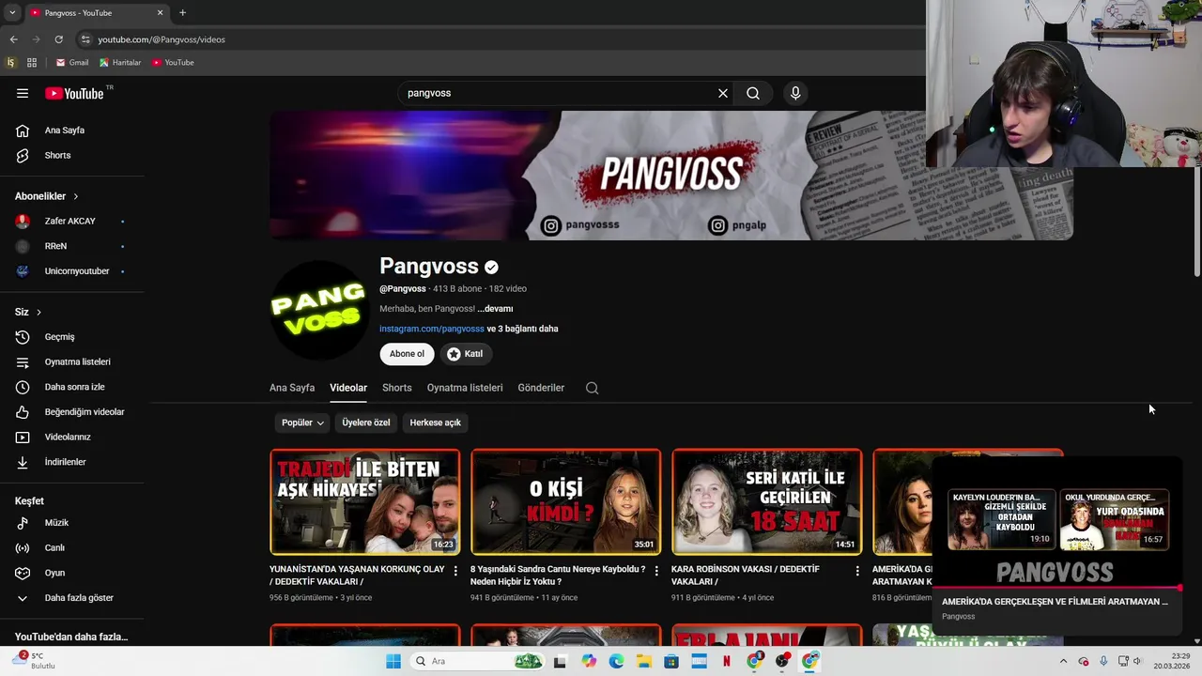Clear the search box with the X
Image resolution: width=1202 pixels, height=676 pixels.
coord(723,93)
